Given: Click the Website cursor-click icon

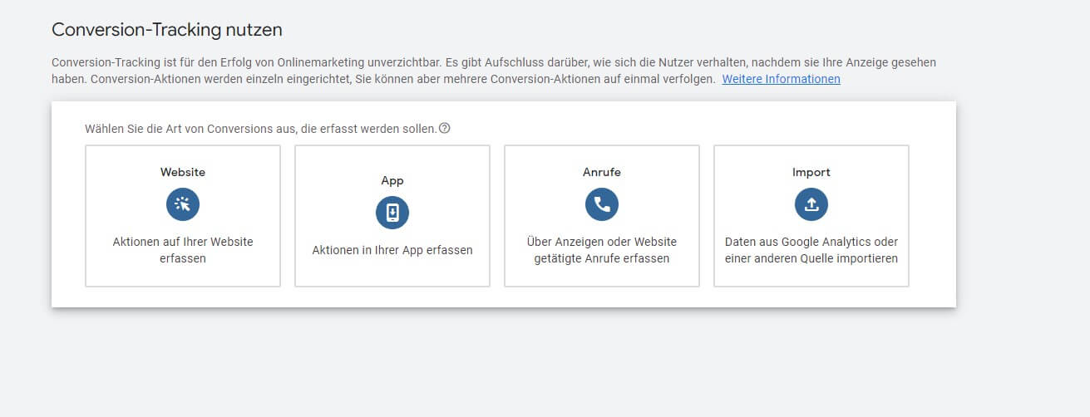Looking at the screenshot, I should [x=183, y=204].
